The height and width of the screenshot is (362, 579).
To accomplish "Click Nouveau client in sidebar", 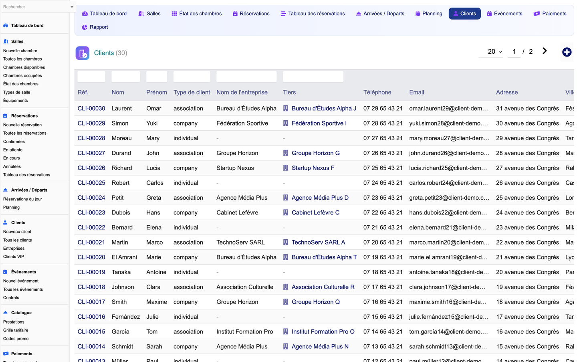I will pos(17,232).
